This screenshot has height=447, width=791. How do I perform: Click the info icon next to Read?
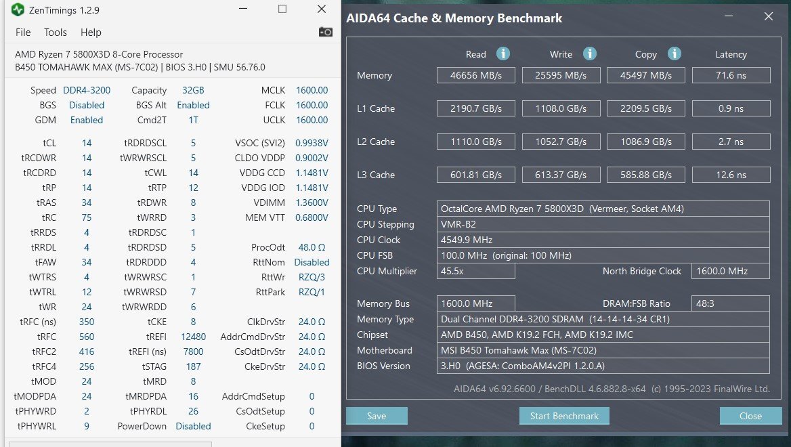pyautogui.click(x=503, y=54)
